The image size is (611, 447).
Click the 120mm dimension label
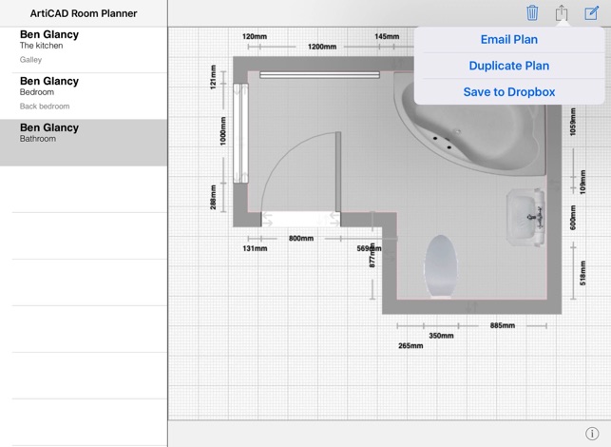pos(255,37)
